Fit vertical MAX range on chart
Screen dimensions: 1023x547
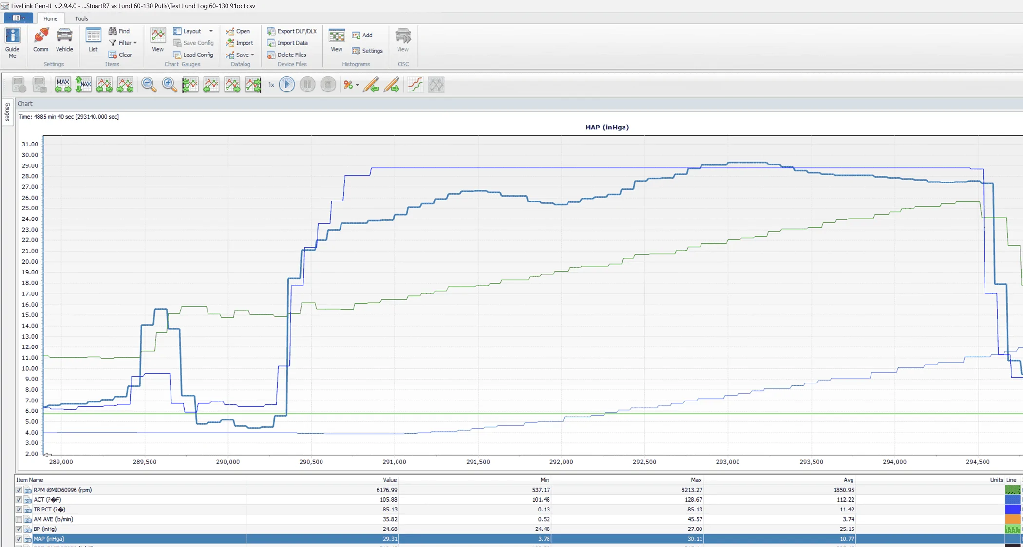[x=83, y=85]
